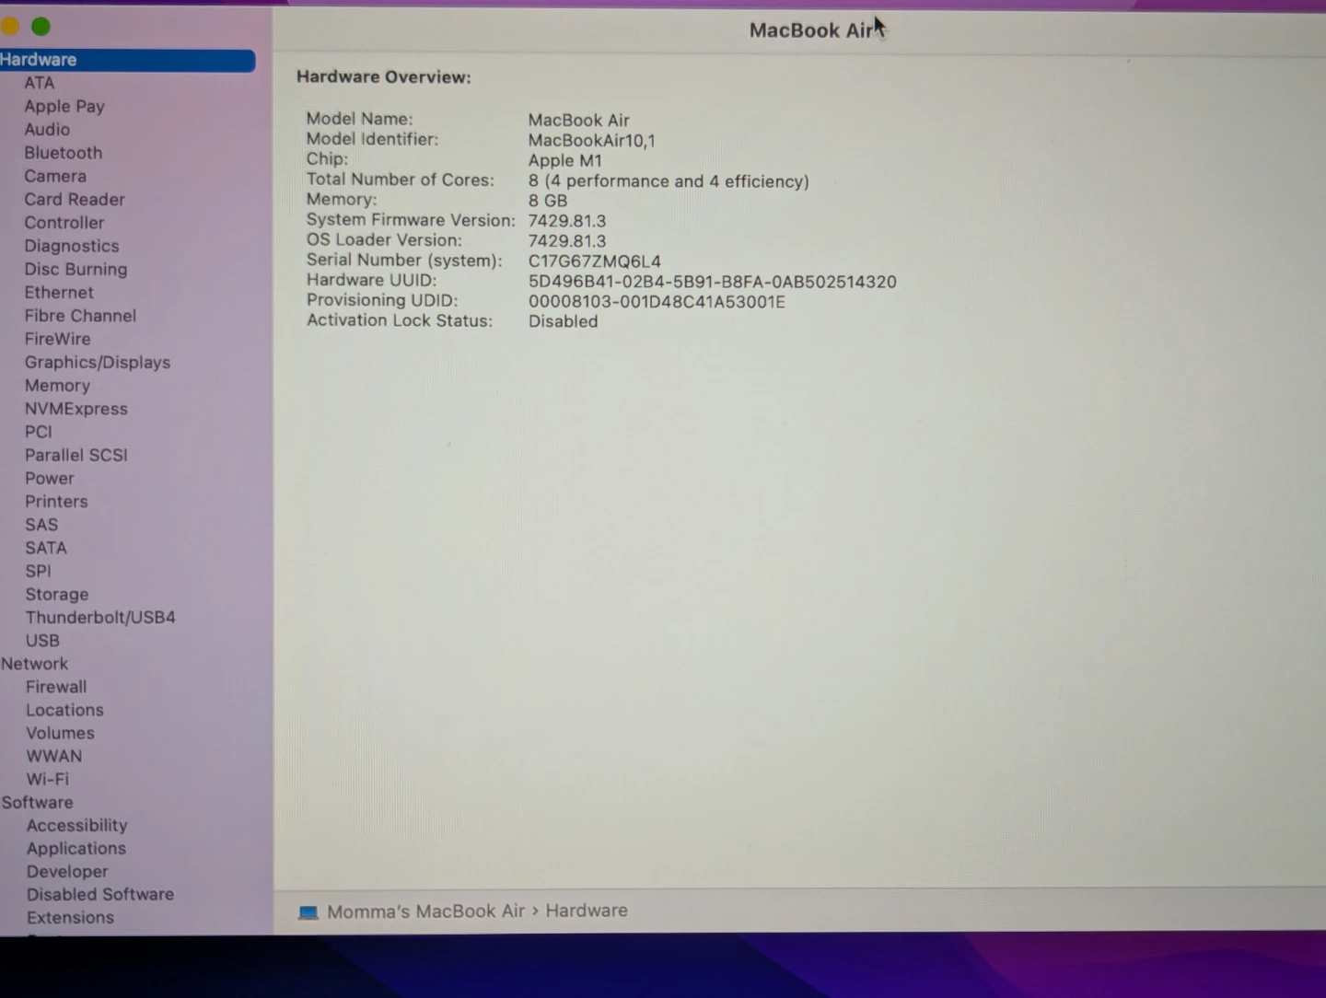View Graphics/Displays information
Viewport: 1326px width, 998px height.
click(98, 363)
